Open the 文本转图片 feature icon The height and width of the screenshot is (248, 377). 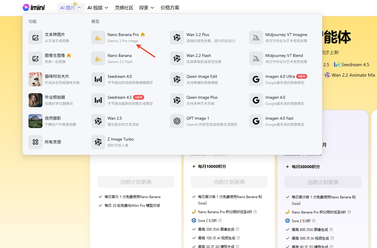click(x=35, y=37)
